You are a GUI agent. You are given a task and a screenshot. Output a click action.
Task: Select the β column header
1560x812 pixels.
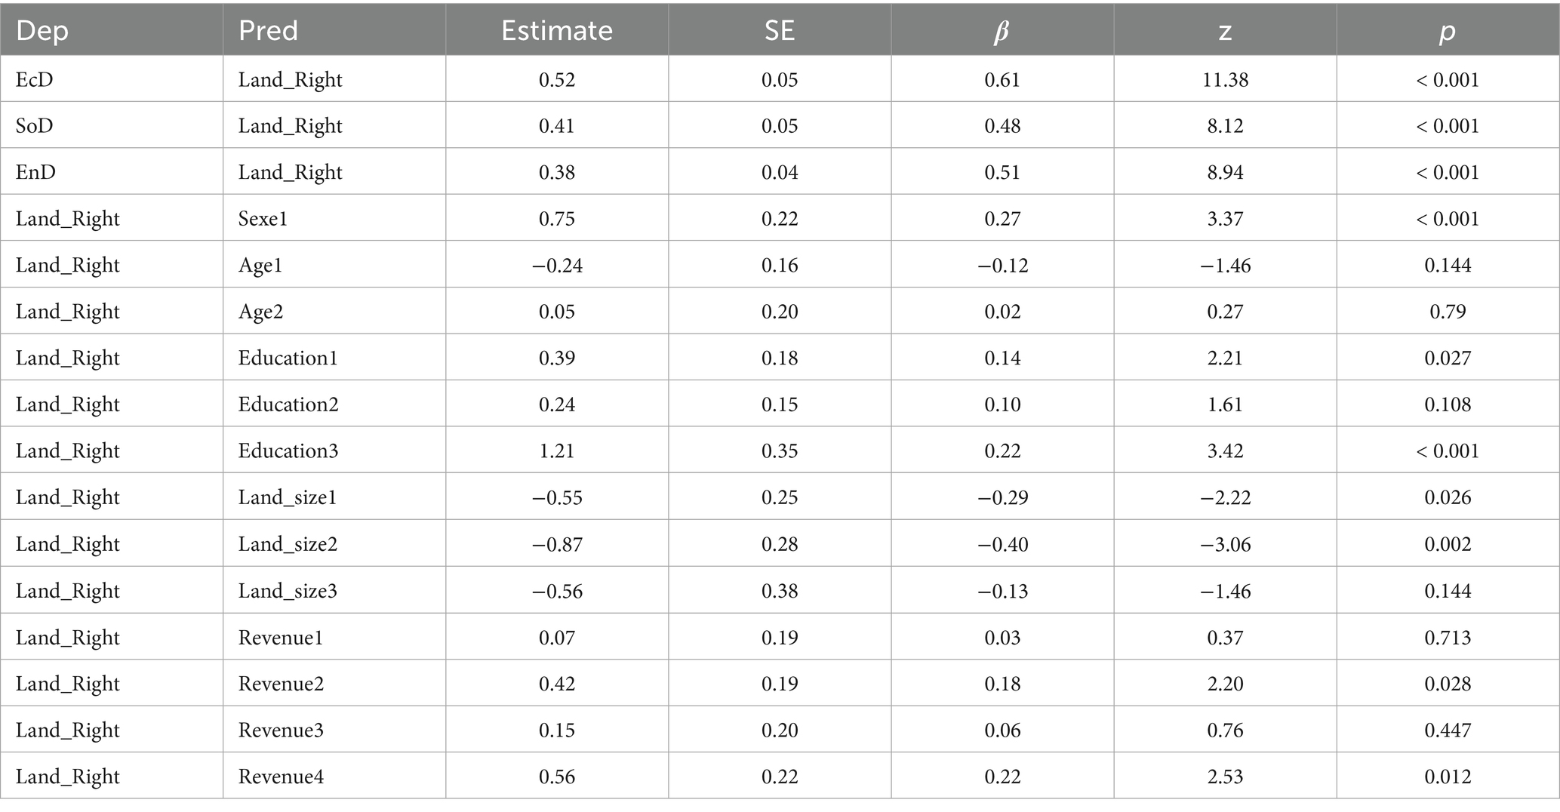1002,32
